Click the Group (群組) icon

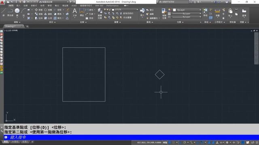205,12
